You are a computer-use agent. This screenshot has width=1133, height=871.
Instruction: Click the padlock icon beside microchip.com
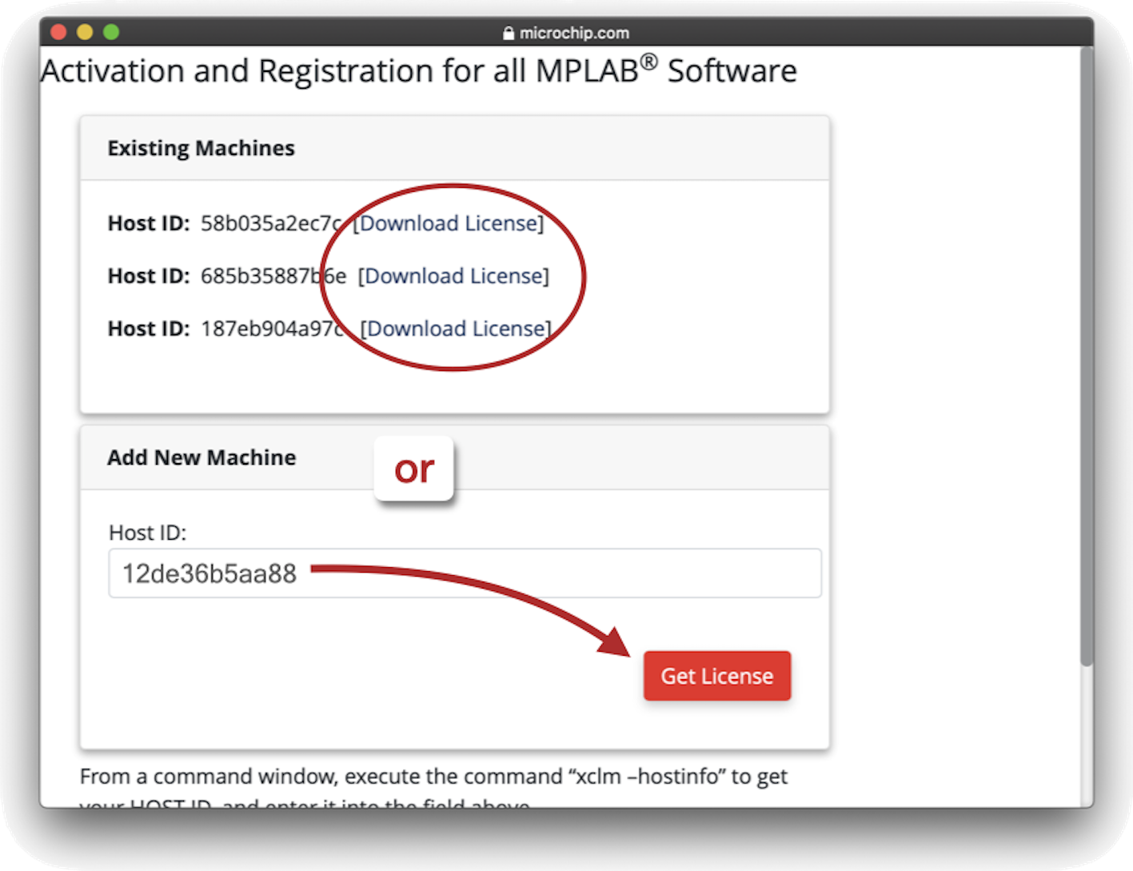pos(508,33)
